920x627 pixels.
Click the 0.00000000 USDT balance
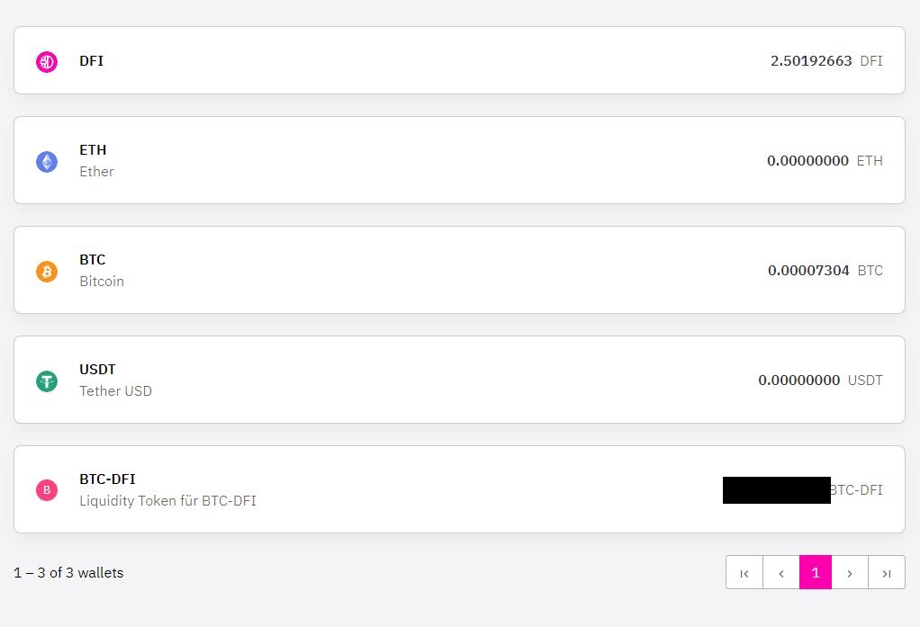[820, 381]
